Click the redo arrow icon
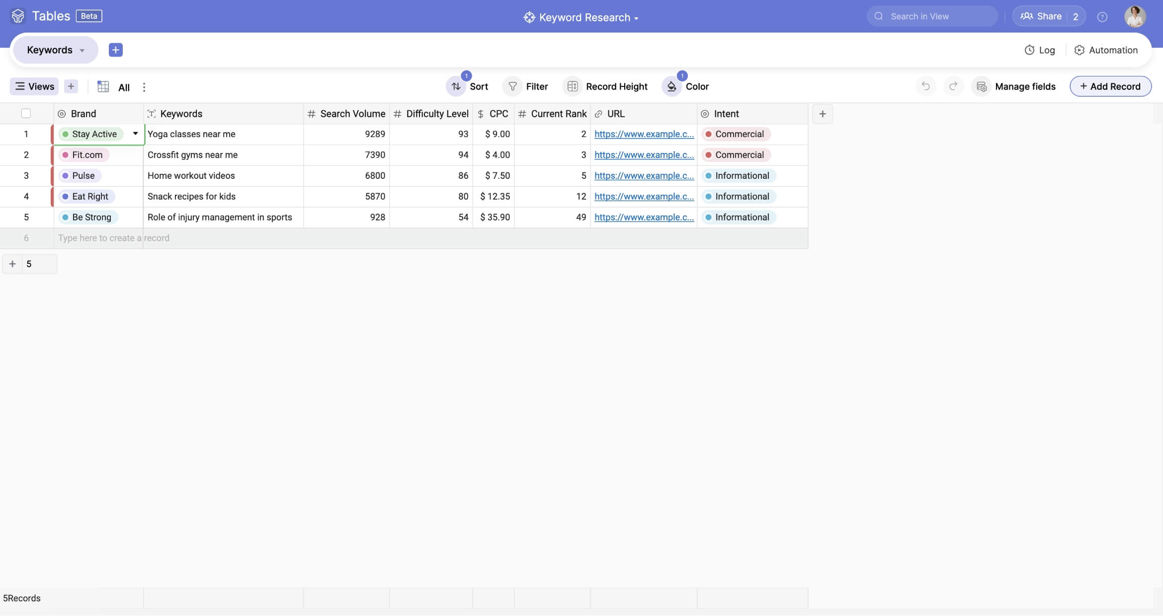Screen dimensions: 1163x616 click(953, 86)
